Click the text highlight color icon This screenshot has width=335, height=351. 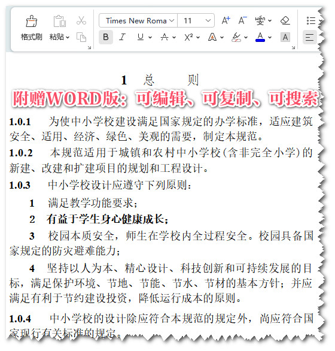[236, 37]
